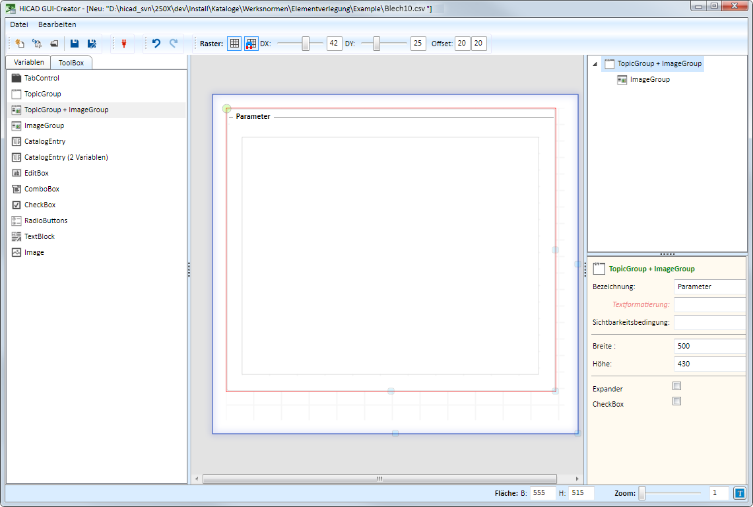Select RadioButtons in the ToolBox list

[46, 220]
